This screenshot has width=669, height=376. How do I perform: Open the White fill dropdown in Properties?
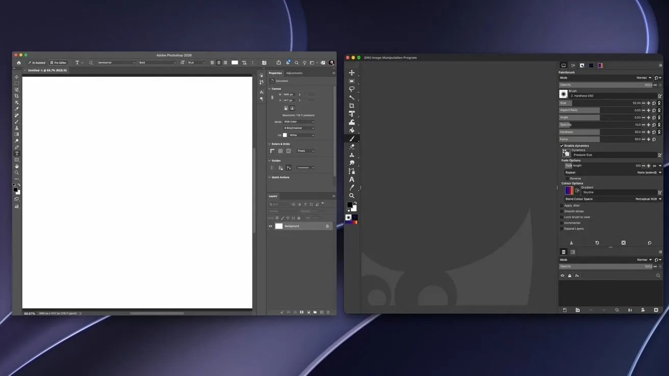click(301, 136)
